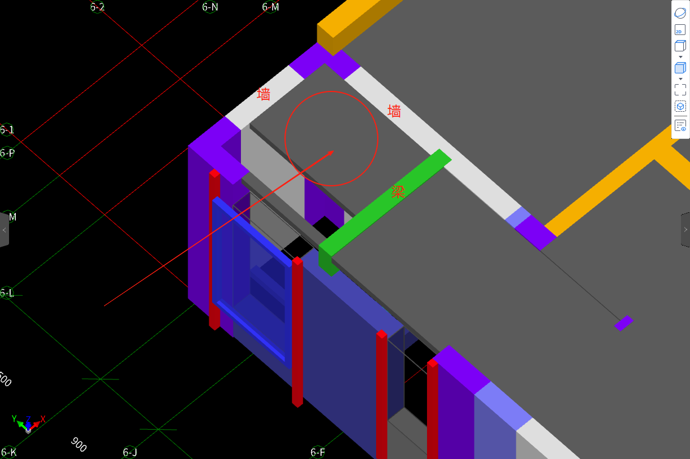
Task: Open the display settings list-eye icon
Action: [x=680, y=125]
